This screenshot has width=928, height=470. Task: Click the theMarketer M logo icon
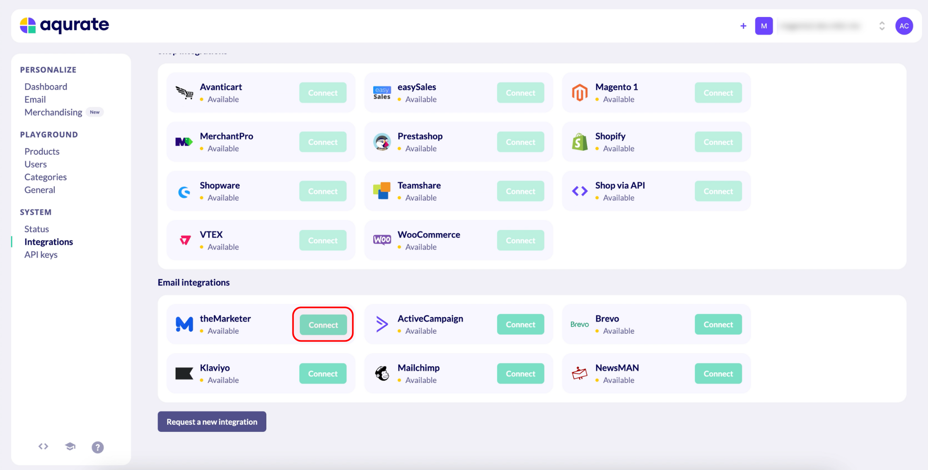(x=184, y=324)
